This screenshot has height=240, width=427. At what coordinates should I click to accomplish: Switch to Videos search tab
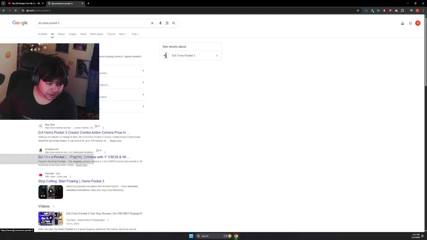tap(61, 34)
